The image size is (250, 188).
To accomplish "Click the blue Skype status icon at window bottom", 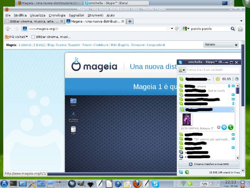I will coord(181,172).
